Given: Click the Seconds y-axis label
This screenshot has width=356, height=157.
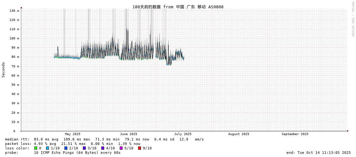Looking at the screenshot, I should pos(3,70).
